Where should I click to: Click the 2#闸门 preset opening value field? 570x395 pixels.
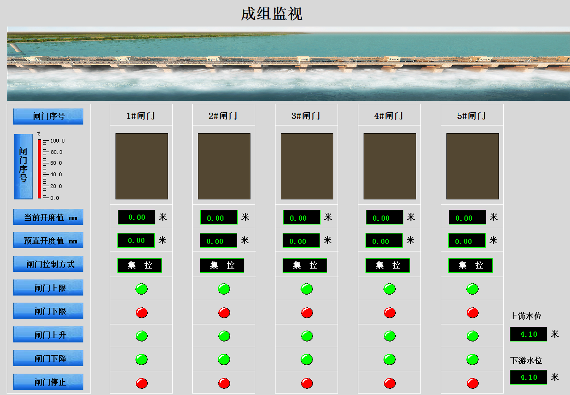[218, 241]
